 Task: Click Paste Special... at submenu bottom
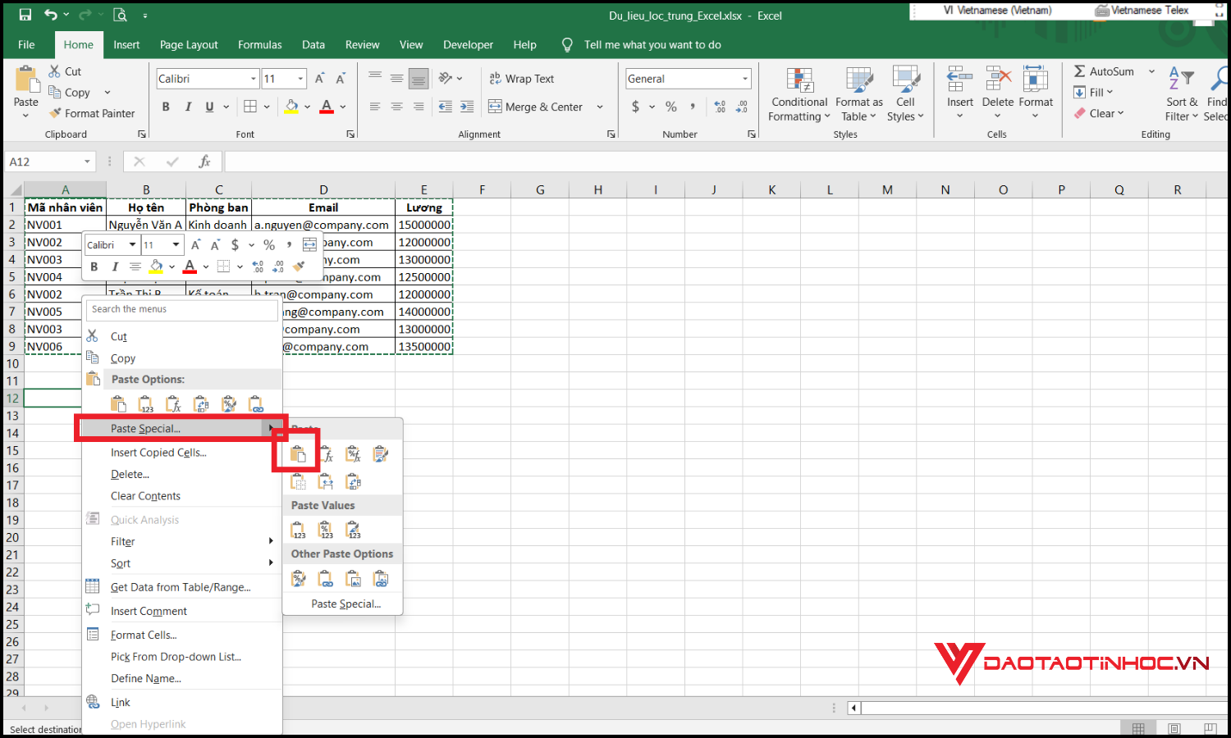[346, 604]
